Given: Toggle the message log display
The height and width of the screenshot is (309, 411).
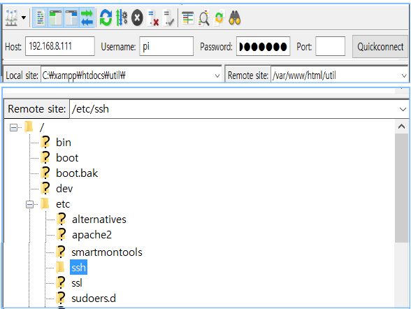Looking at the screenshot, I should tap(40, 17).
